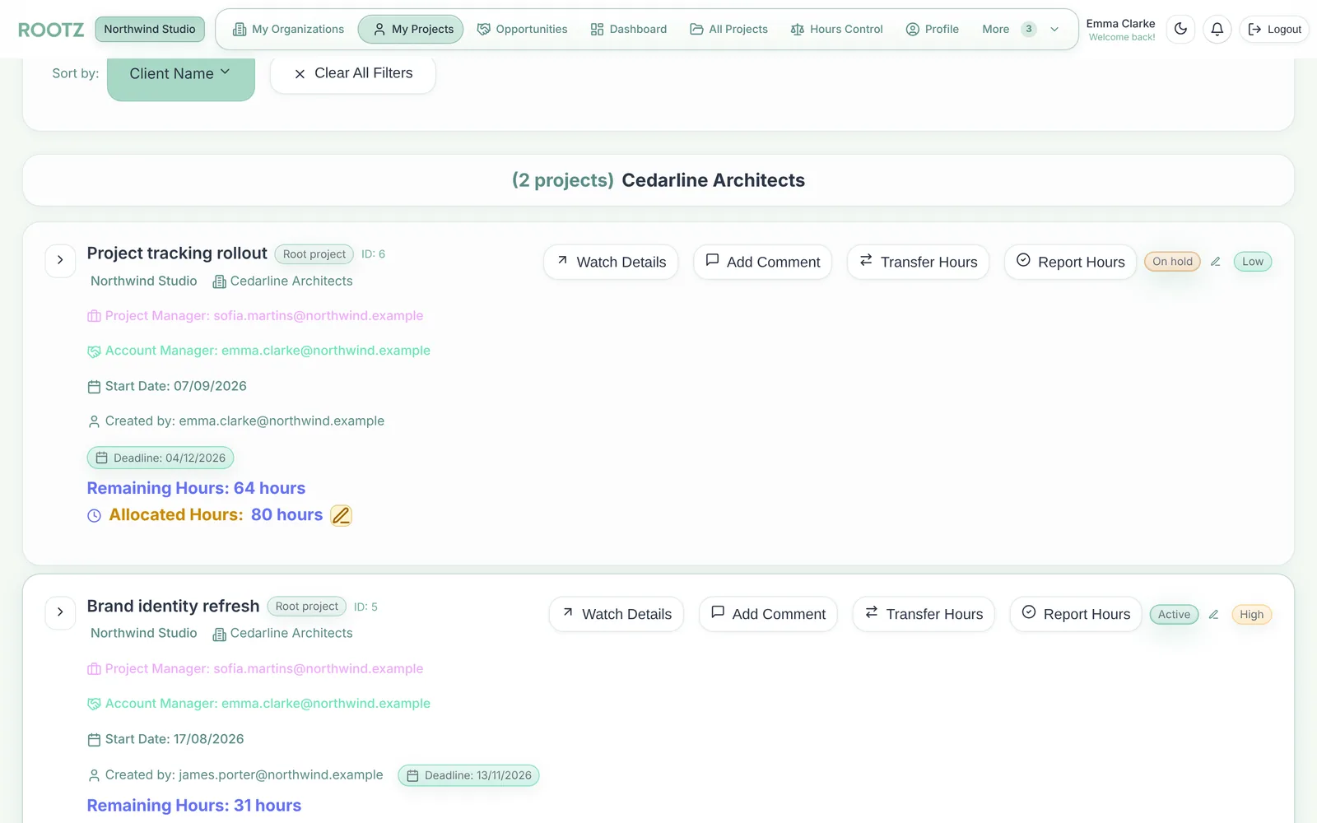Click the Emma Clarke user name

click(x=1120, y=24)
